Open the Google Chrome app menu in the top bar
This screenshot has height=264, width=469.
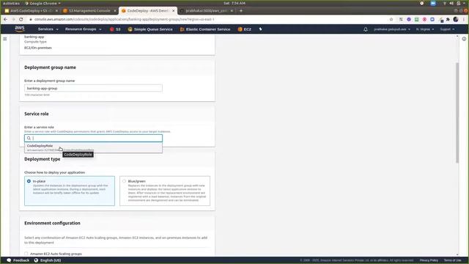(x=43, y=3)
